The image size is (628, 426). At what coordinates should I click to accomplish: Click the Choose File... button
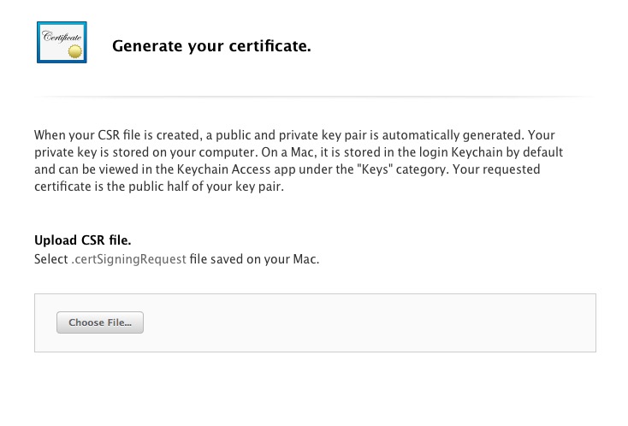coord(100,322)
